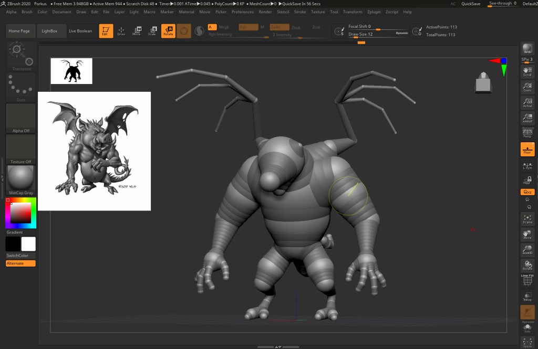Select the Scale transform tool

(153, 31)
